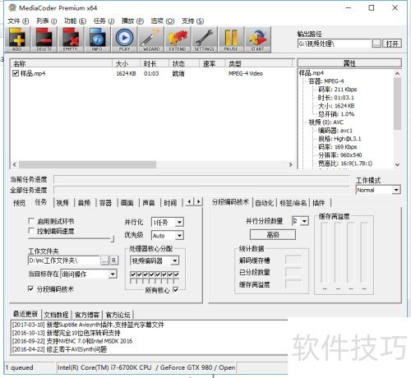Screen dimensions: 411x378
Task: Open the 功能 (E) menu
Action: [75, 21]
